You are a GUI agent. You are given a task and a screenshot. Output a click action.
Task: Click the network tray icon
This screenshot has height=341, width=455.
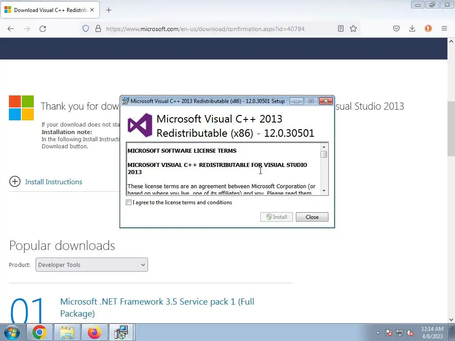[x=399, y=333]
